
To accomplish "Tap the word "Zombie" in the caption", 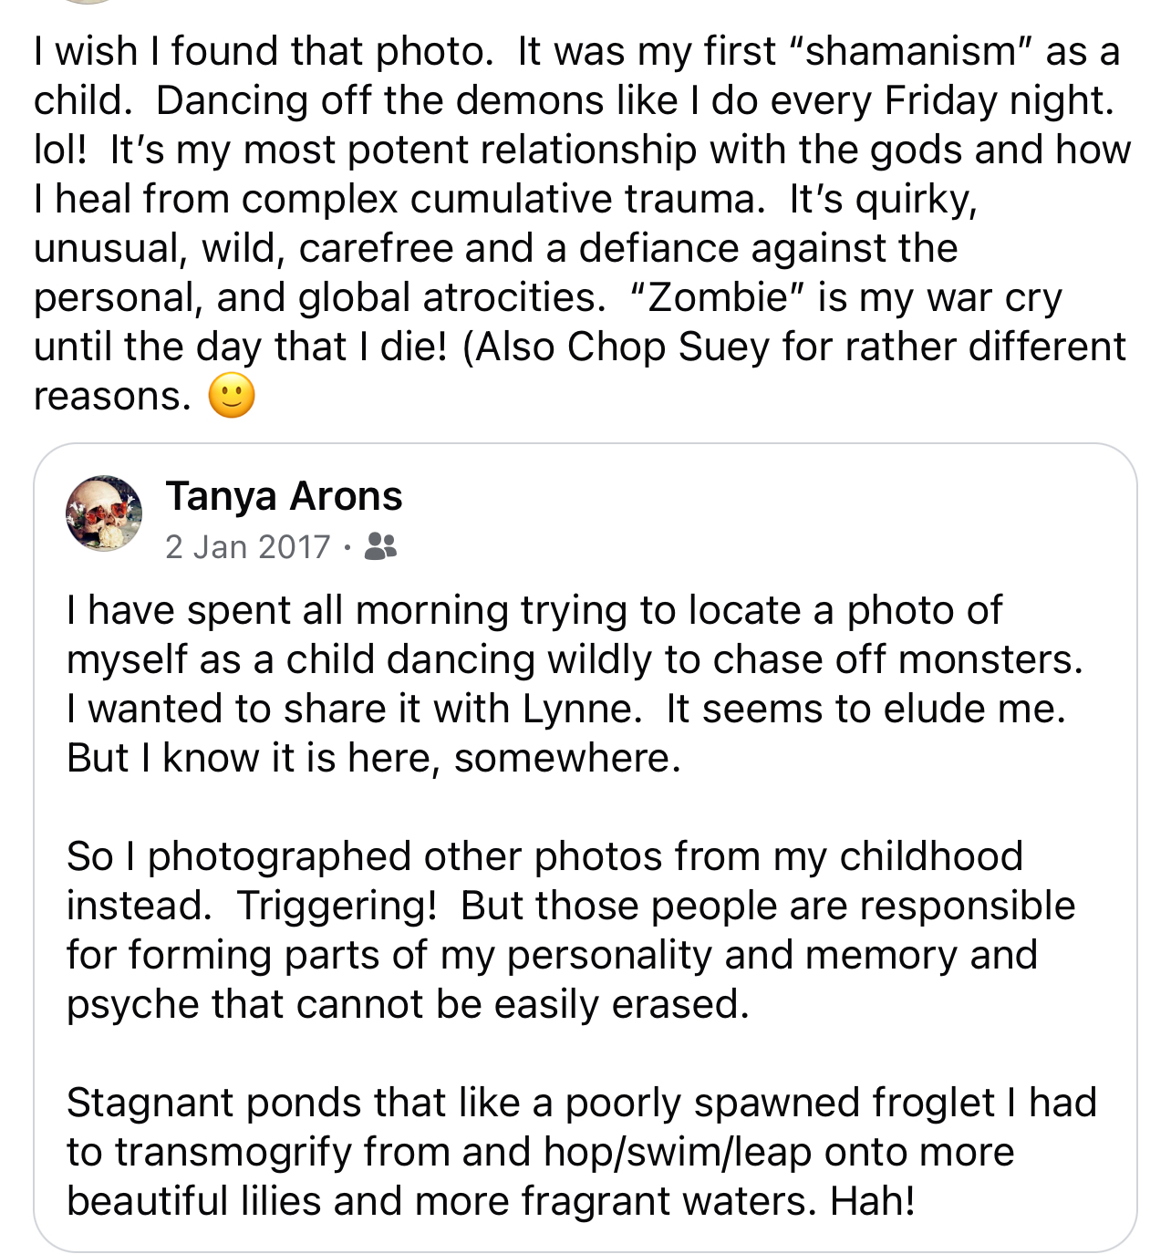I will click(718, 297).
